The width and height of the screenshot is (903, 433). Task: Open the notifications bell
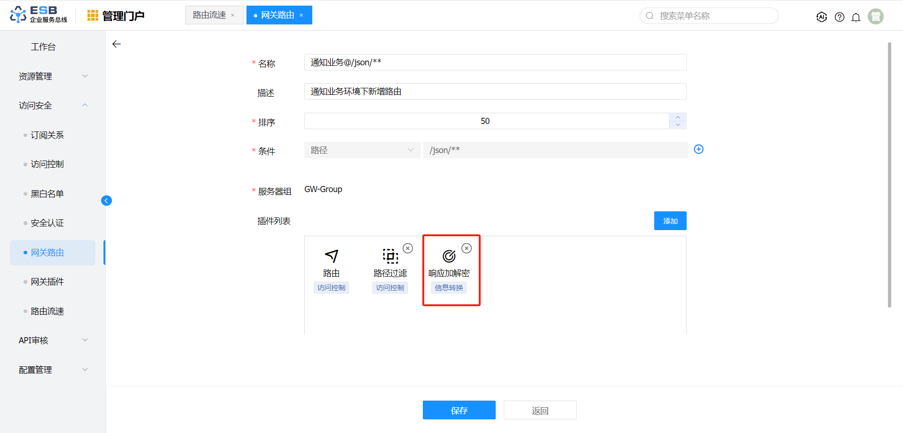click(x=856, y=17)
